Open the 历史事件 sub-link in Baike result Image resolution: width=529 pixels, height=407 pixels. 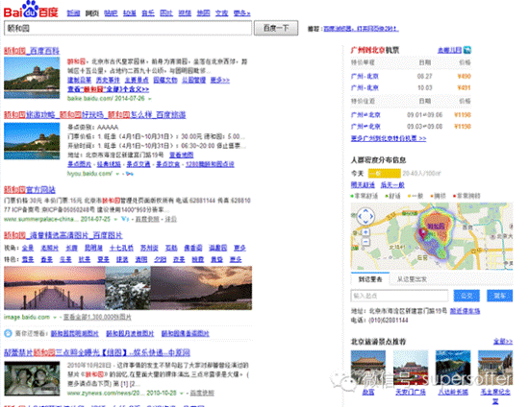point(108,80)
